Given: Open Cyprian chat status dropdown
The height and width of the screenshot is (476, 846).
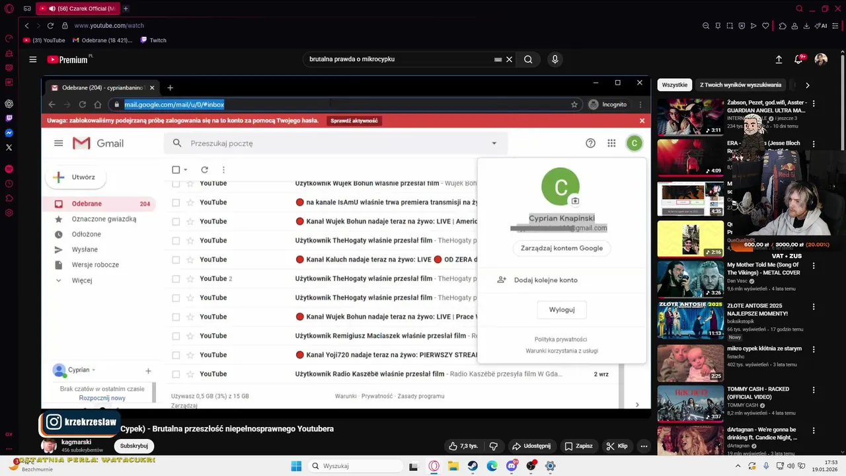Looking at the screenshot, I should click(x=94, y=370).
